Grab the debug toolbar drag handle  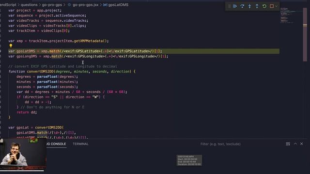(229, 6)
